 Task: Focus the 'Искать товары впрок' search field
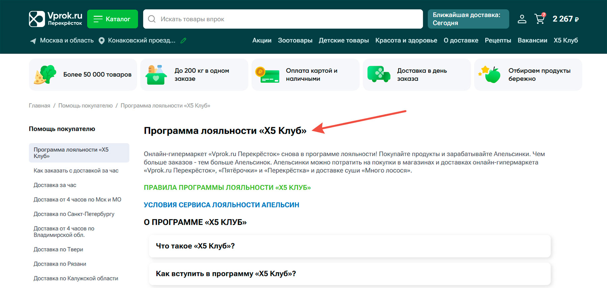coord(283,19)
